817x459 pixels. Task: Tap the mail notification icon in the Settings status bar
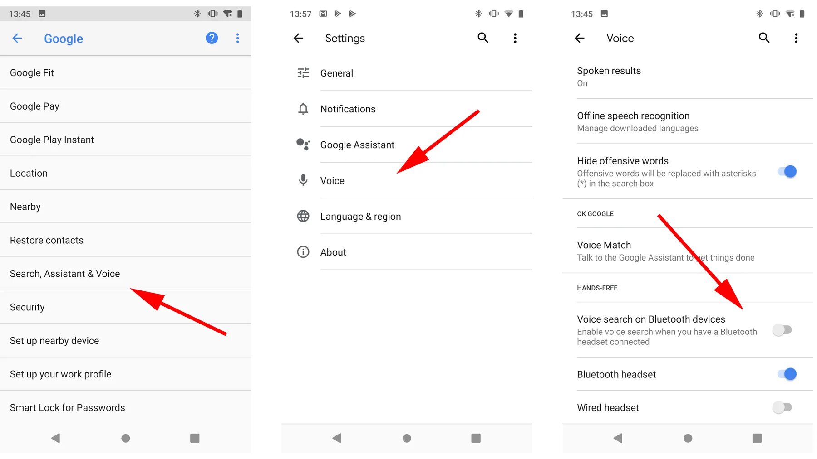click(x=323, y=14)
